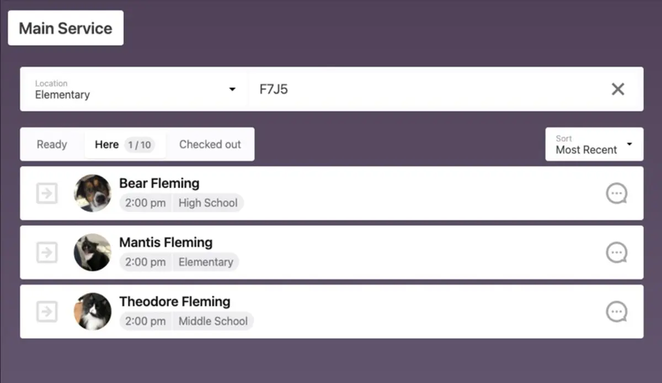Screen dimensions: 662x383
Task: Click Theodore Fleming's profile photo
Action: [93, 311]
